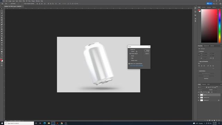The image size is (222, 125).
Task: Open the Filter menu
Action: [x=24, y=1]
